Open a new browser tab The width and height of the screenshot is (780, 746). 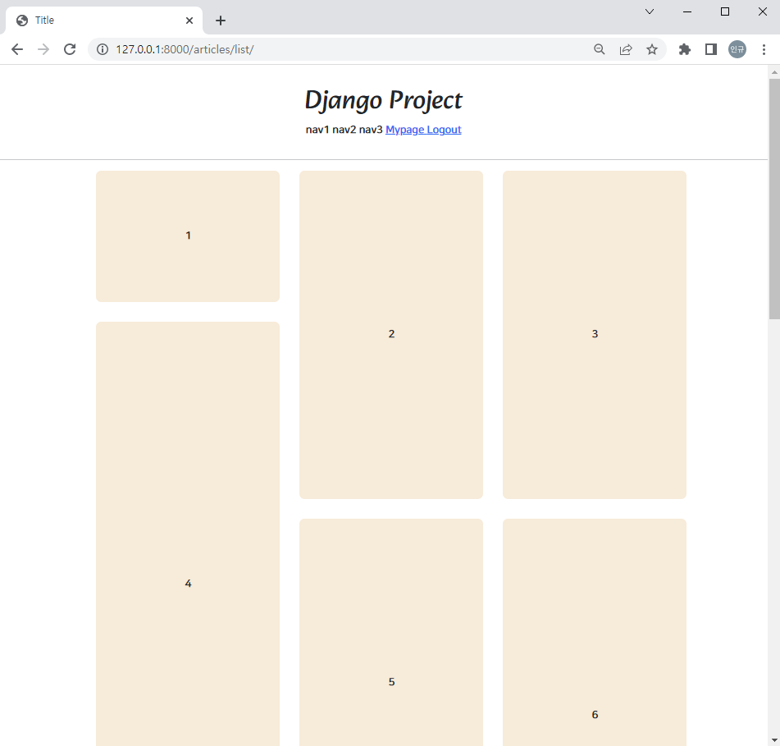coord(221,21)
